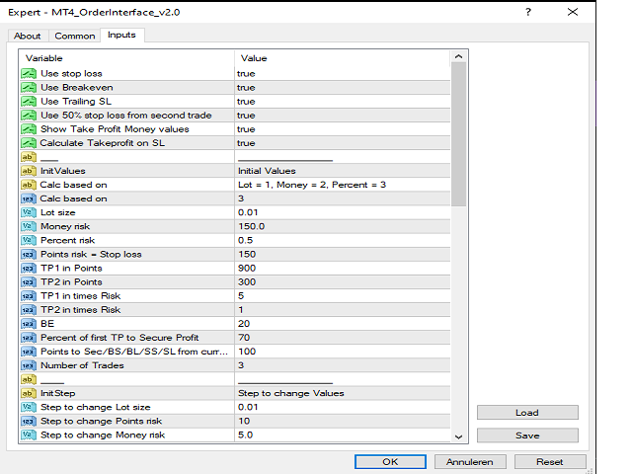The width and height of the screenshot is (632, 474).
Task: Click the scrollbar up arrow
Action: click(458, 57)
